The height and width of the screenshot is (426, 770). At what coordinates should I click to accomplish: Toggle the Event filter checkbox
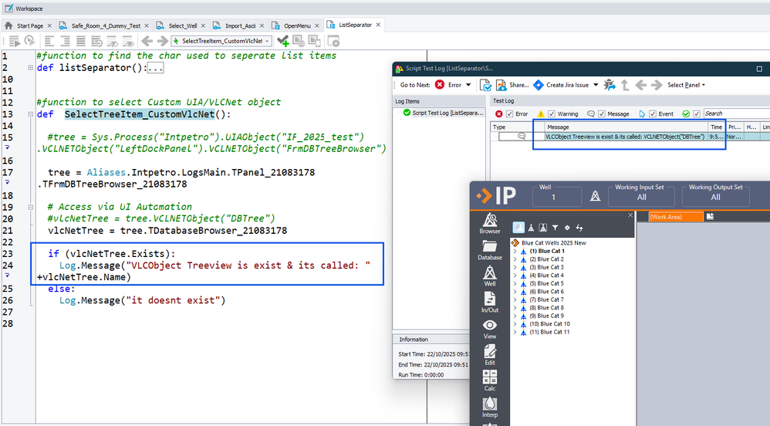[x=652, y=114]
